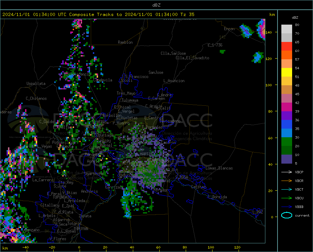Select the light blue 30-35 dBZ swatch
Image resolution: width=313 pixels, height=252 pixels.
(287, 133)
